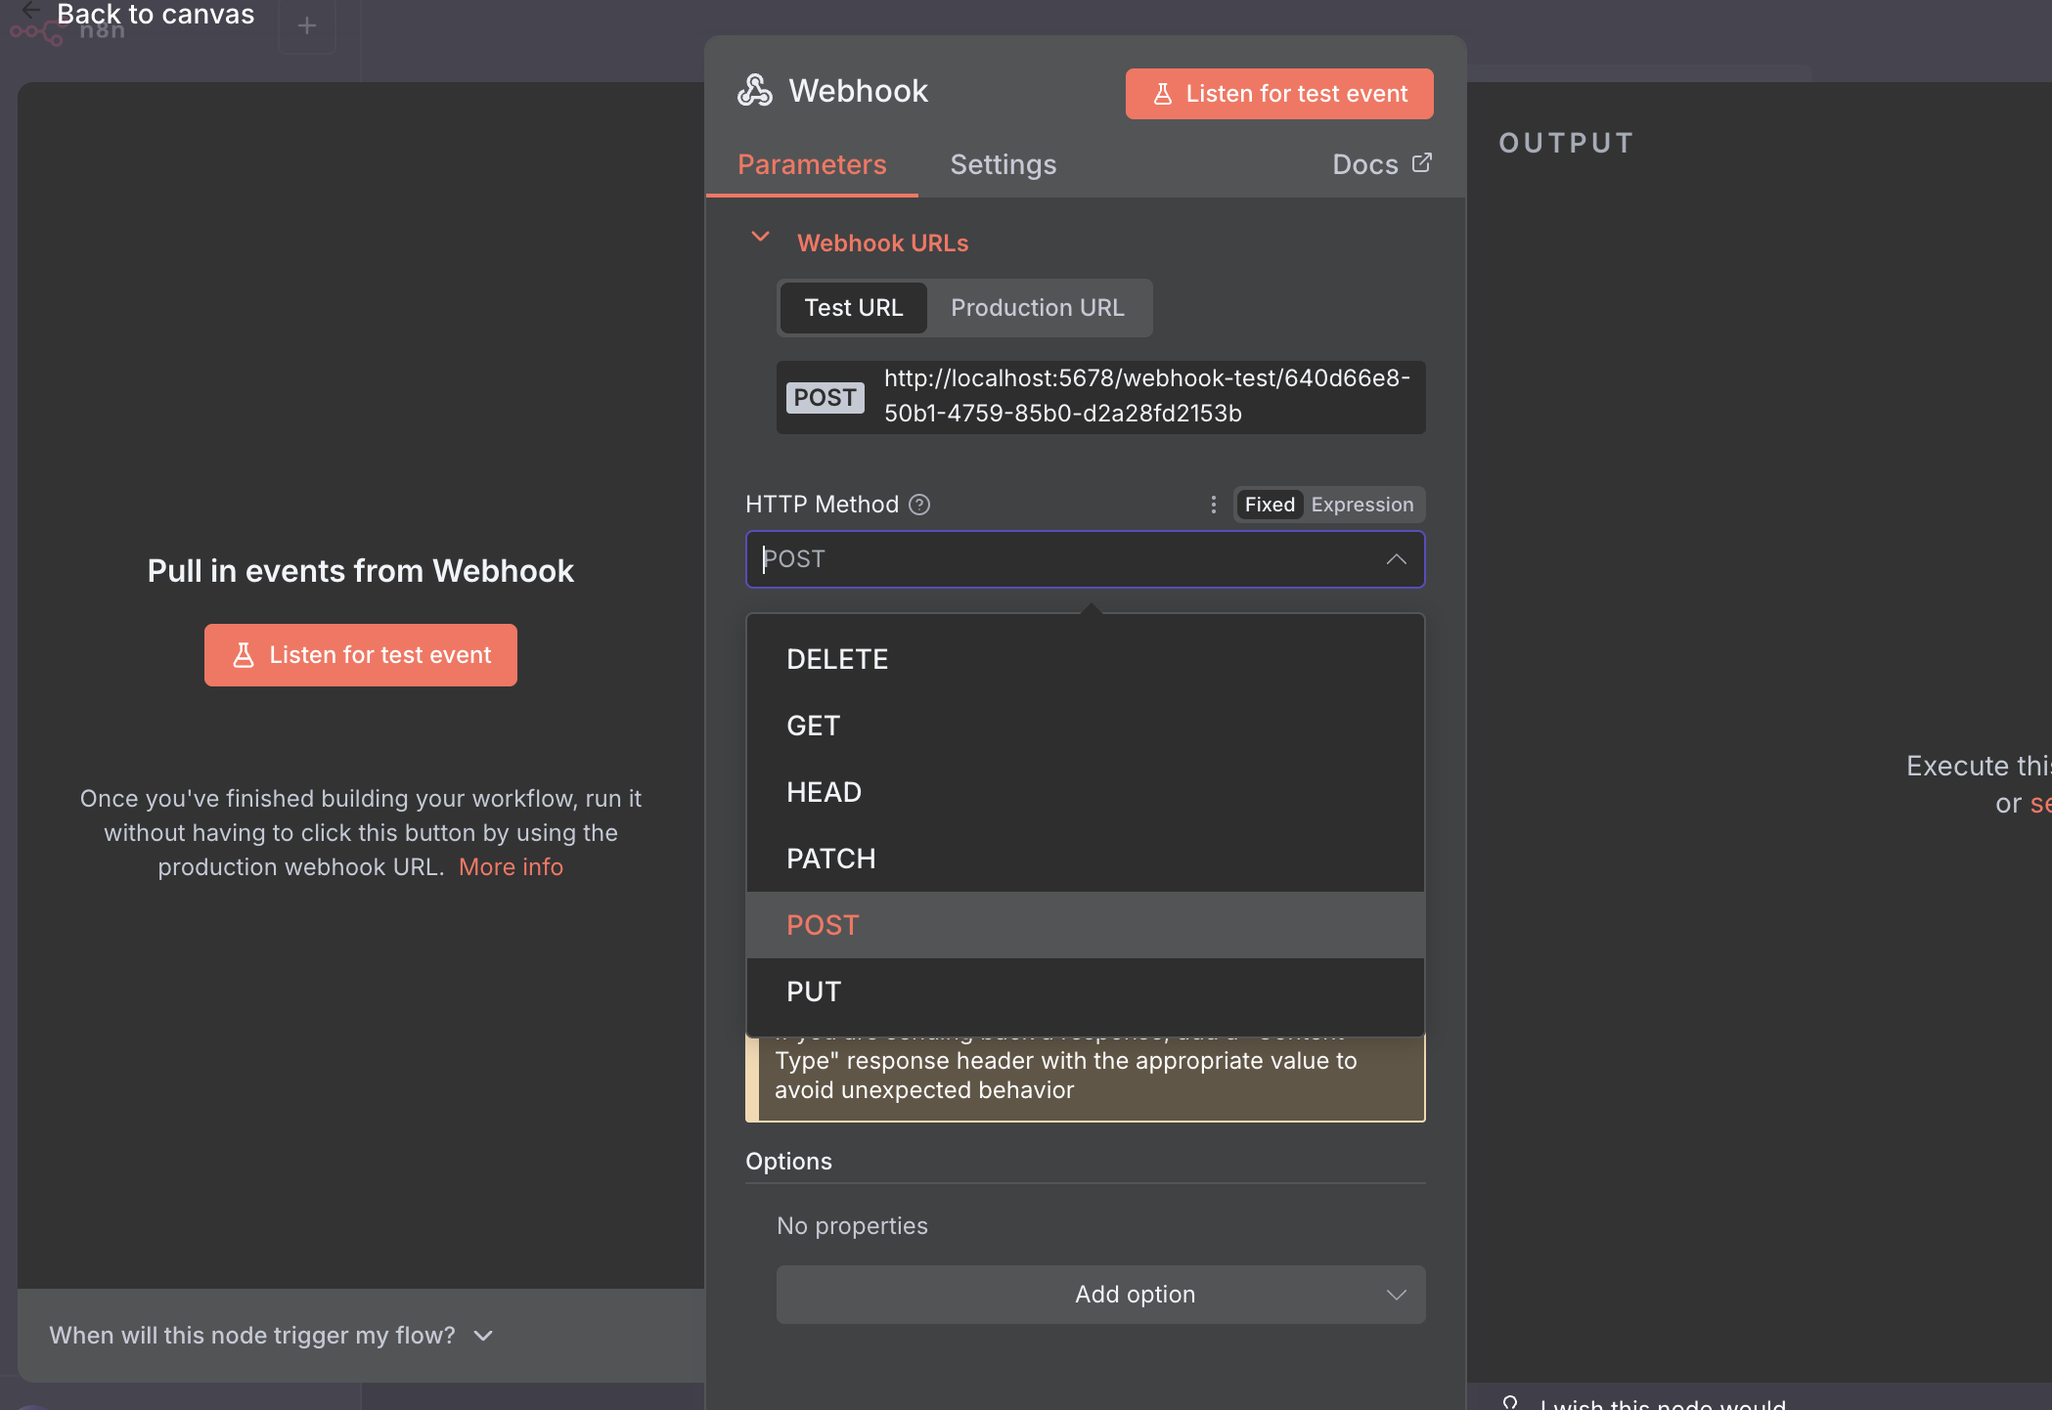This screenshot has height=1410, width=2052.
Task: Click the Webhook node icon in header
Action: pos(754,91)
